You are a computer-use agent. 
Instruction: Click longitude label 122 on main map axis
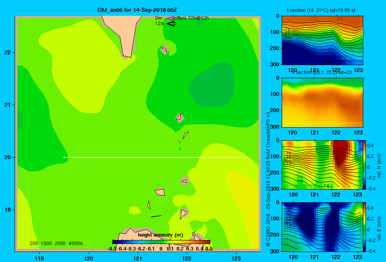[187, 258]
